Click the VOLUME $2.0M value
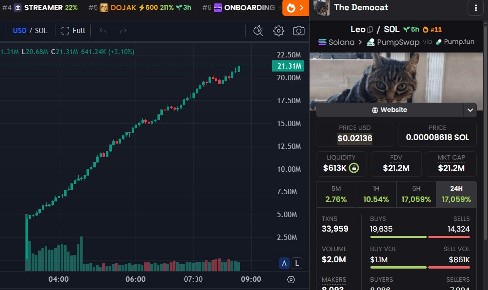Viewport: 488px width, 290px height. coord(333,259)
